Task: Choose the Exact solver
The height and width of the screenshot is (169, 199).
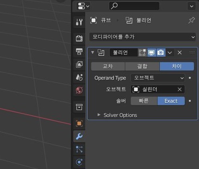Action: click(171, 101)
